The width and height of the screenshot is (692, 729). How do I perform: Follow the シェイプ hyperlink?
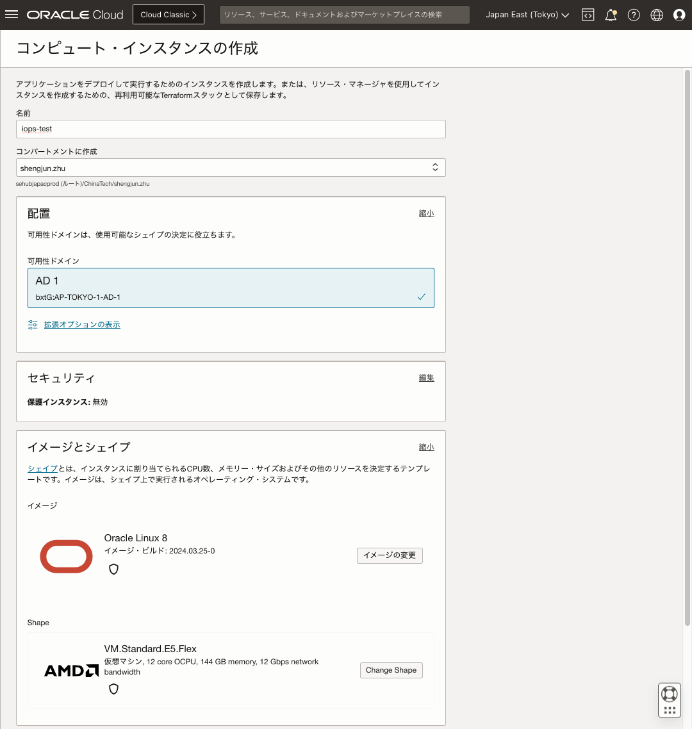click(x=42, y=469)
